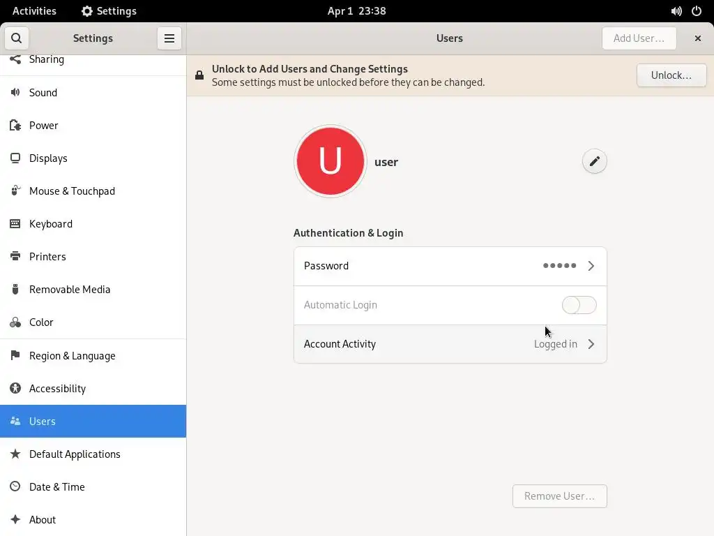Image resolution: width=714 pixels, height=536 pixels.
Task: Select the Keyboard icon in sidebar
Action: (15, 224)
